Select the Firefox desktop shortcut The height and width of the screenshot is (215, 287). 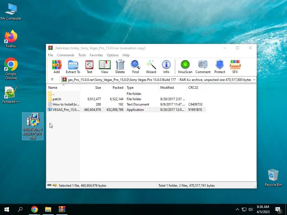tap(11, 39)
